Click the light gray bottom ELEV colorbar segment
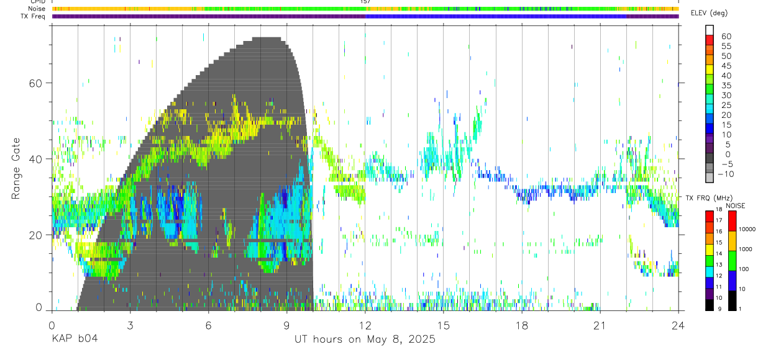 pyautogui.click(x=710, y=178)
